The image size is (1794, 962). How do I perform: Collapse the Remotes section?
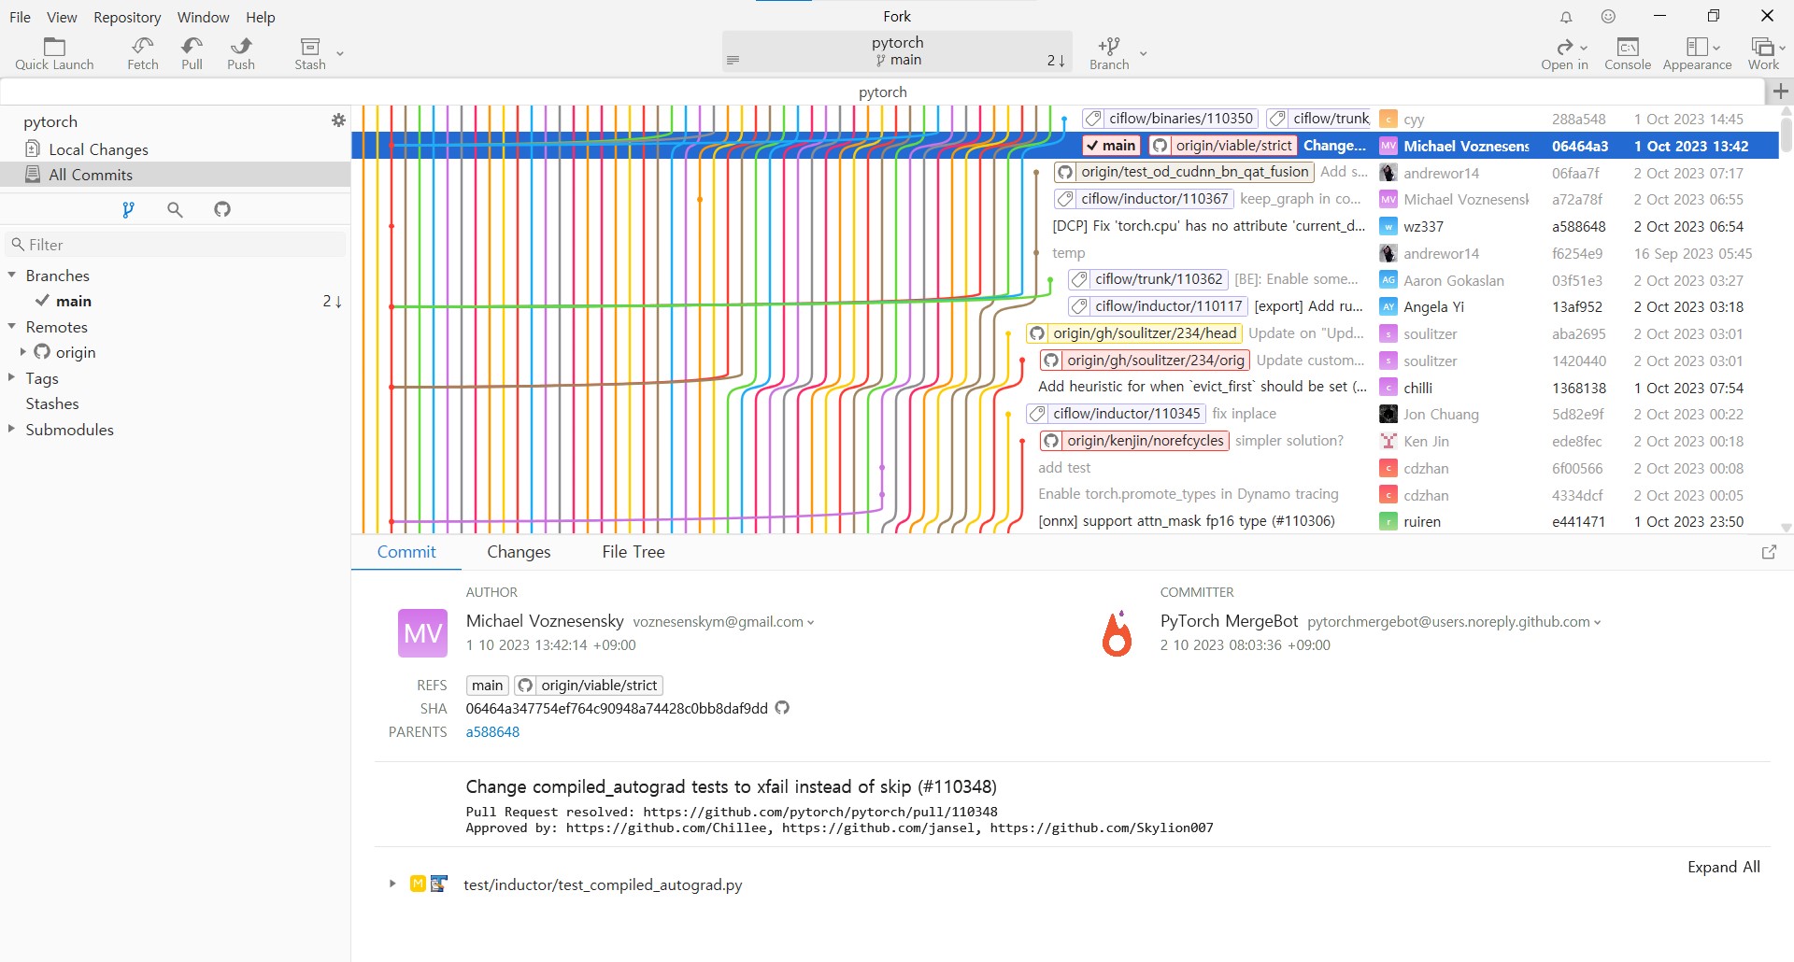coord(12,327)
